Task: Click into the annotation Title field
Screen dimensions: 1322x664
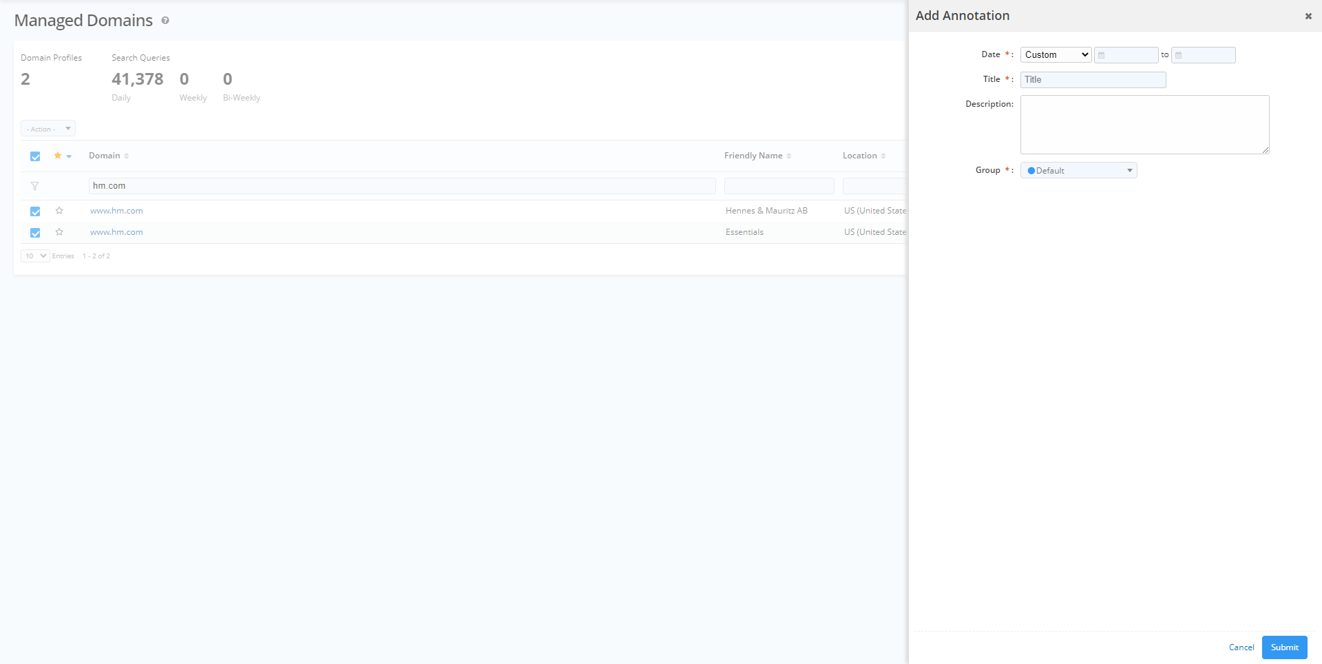Action: pyautogui.click(x=1093, y=80)
